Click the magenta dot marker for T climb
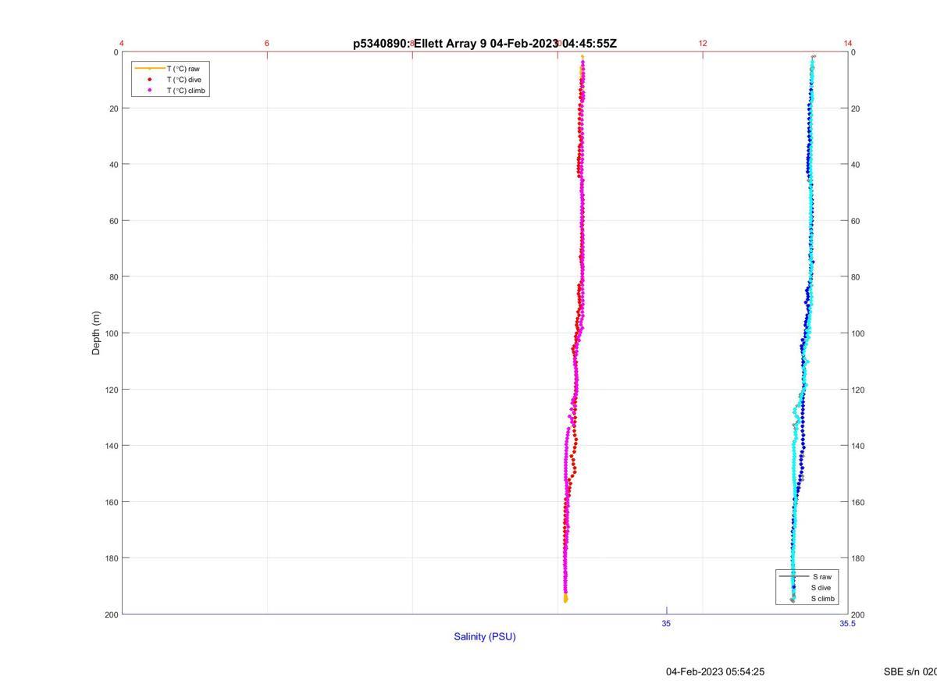937x691 pixels. (149, 91)
